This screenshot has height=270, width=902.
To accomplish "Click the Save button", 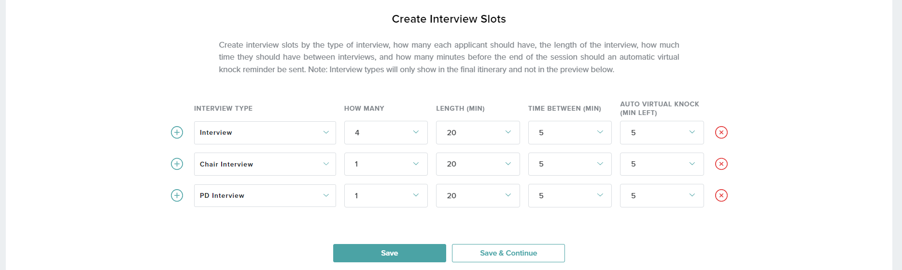I will click(390, 253).
